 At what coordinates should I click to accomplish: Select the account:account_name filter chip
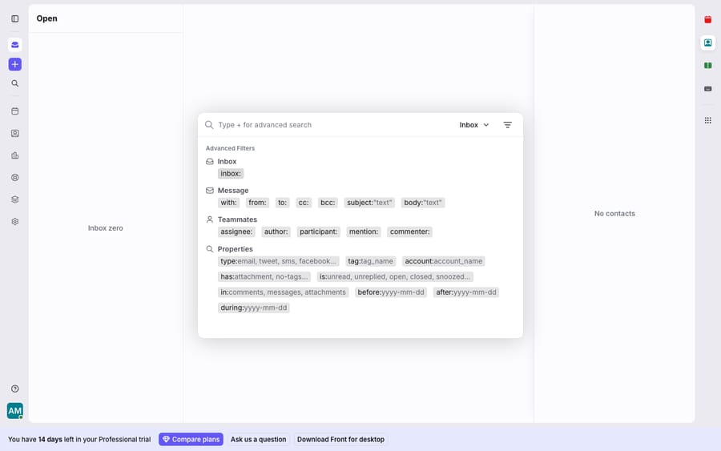pos(443,261)
